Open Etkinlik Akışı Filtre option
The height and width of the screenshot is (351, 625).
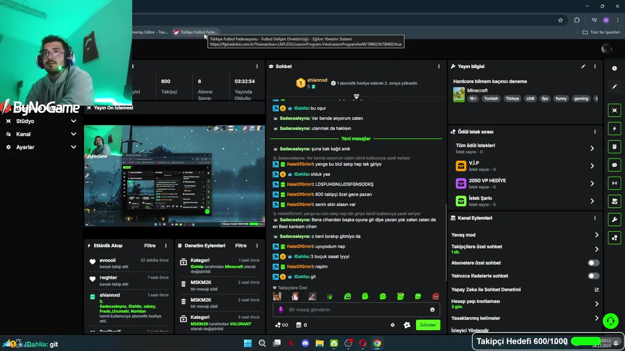(149, 246)
